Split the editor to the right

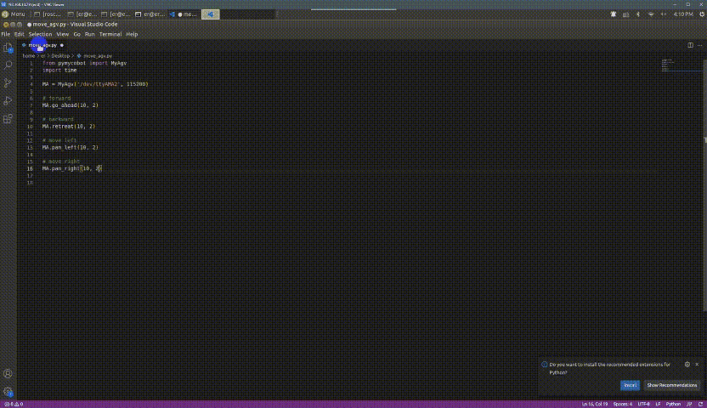tap(690, 45)
